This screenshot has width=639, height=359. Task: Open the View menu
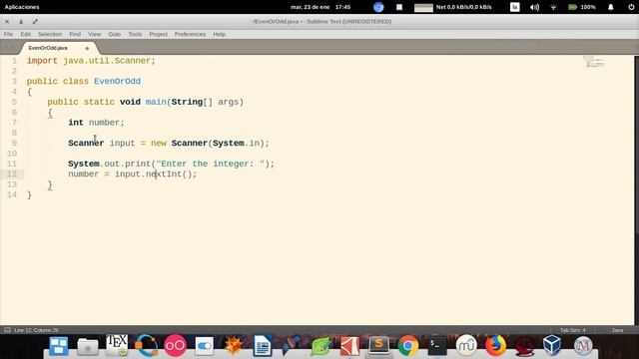click(95, 34)
